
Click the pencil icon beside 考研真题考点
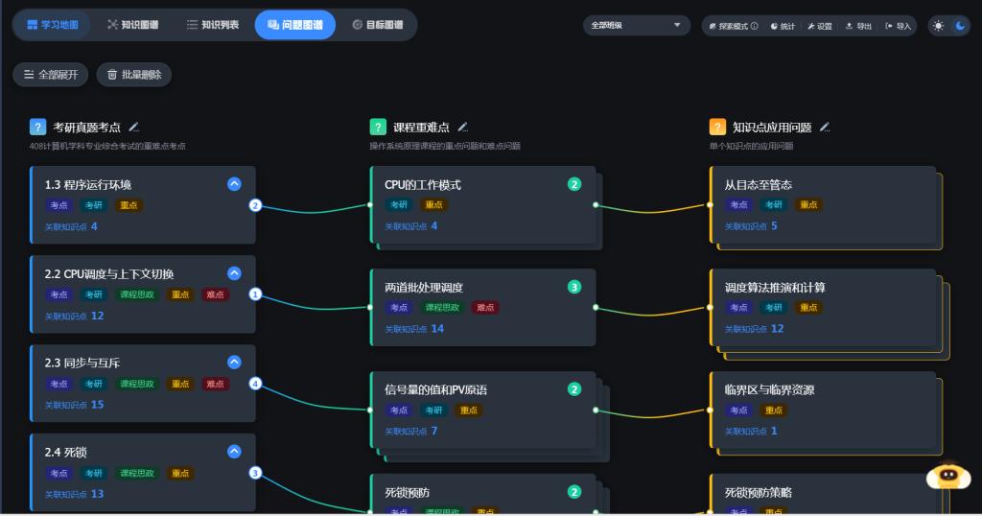tap(134, 127)
